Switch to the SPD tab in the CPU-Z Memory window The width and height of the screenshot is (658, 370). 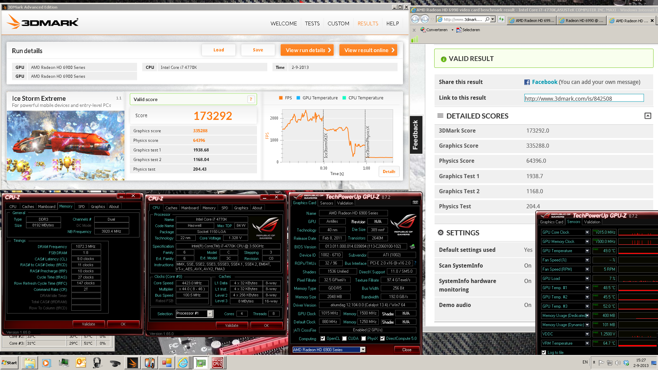pos(81,207)
